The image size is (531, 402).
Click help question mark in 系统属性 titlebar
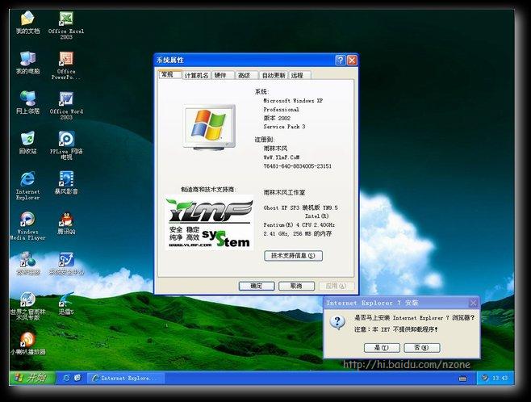(x=341, y=61)
